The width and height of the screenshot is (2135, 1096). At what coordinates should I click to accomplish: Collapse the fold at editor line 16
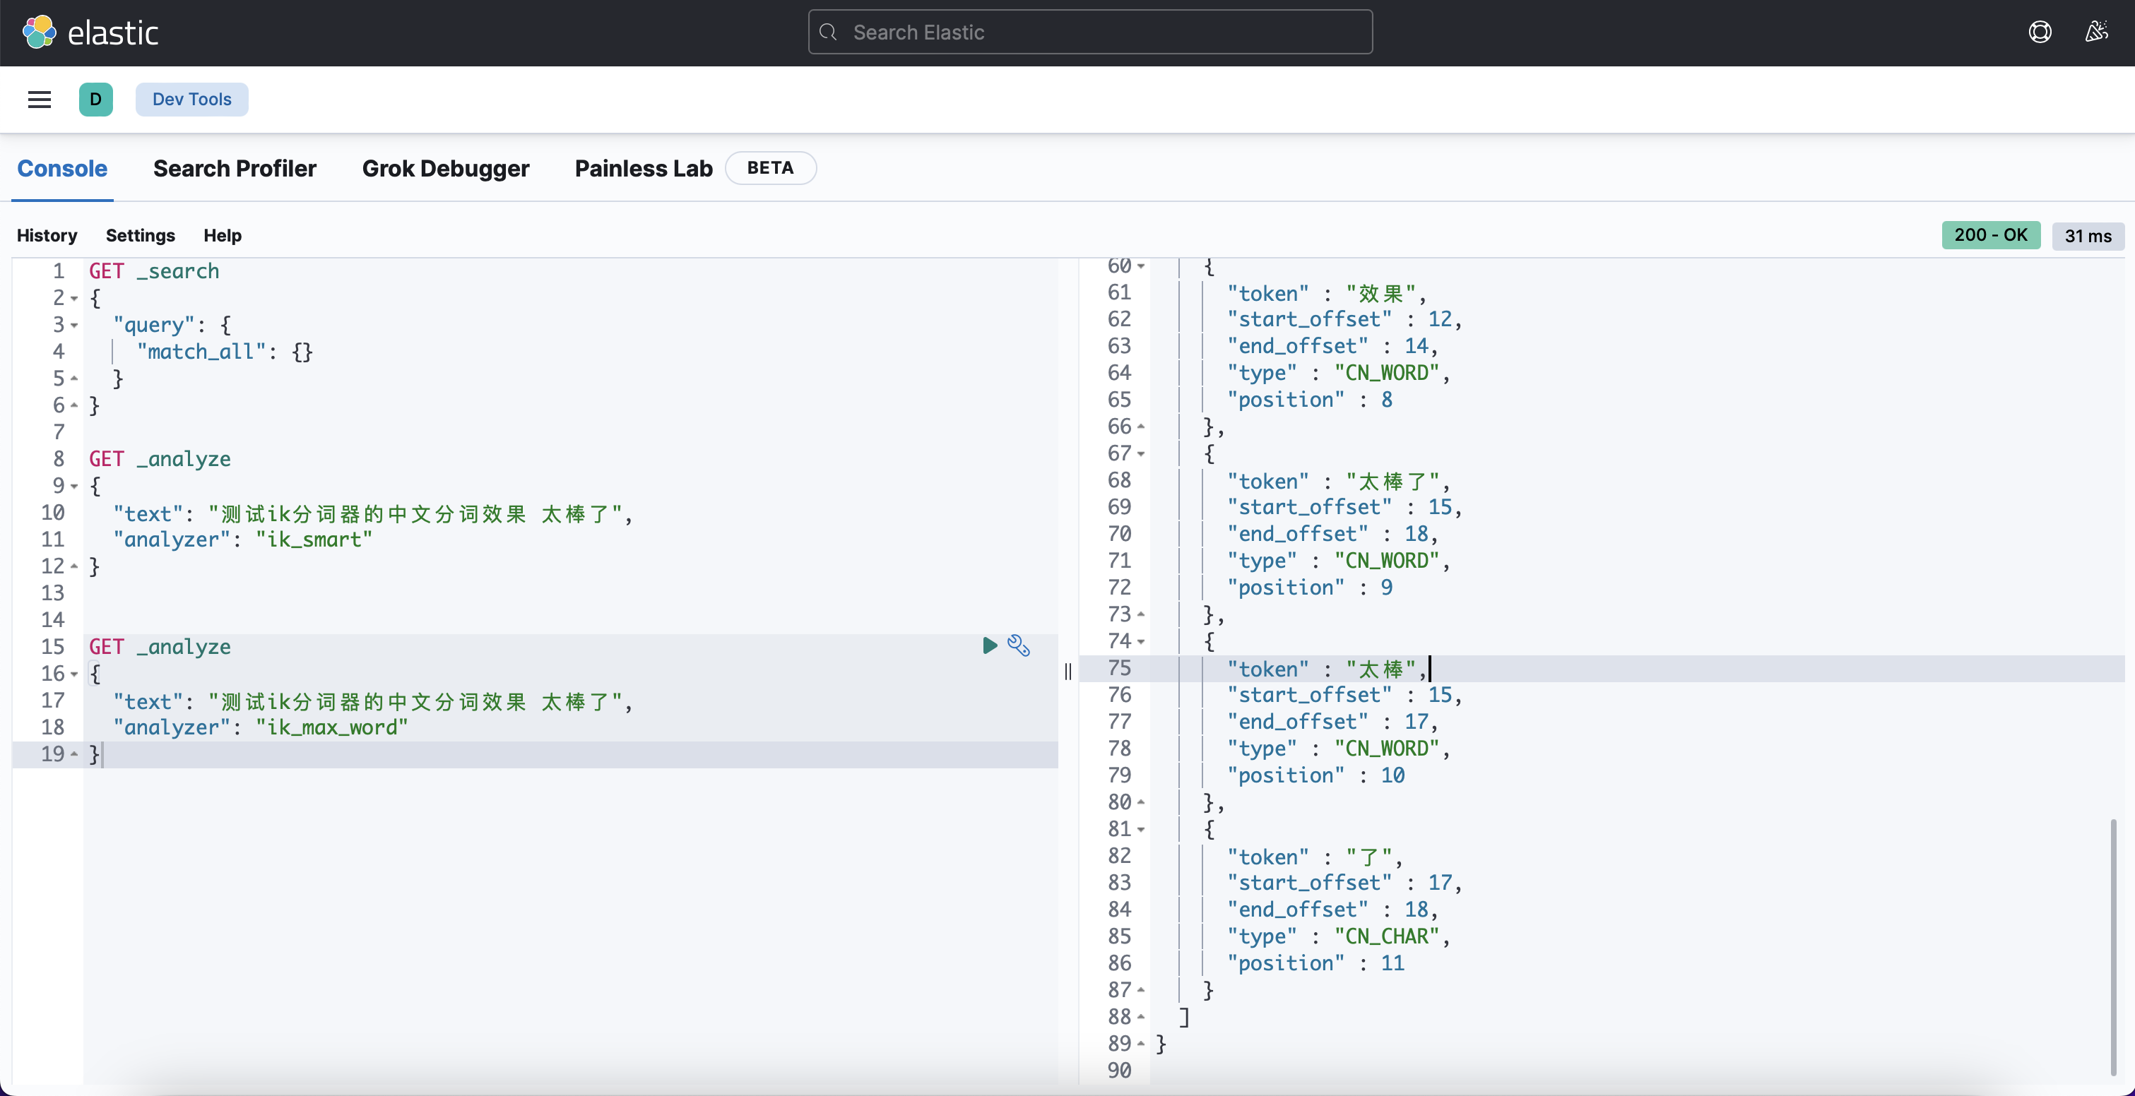[x=75, y=674]
